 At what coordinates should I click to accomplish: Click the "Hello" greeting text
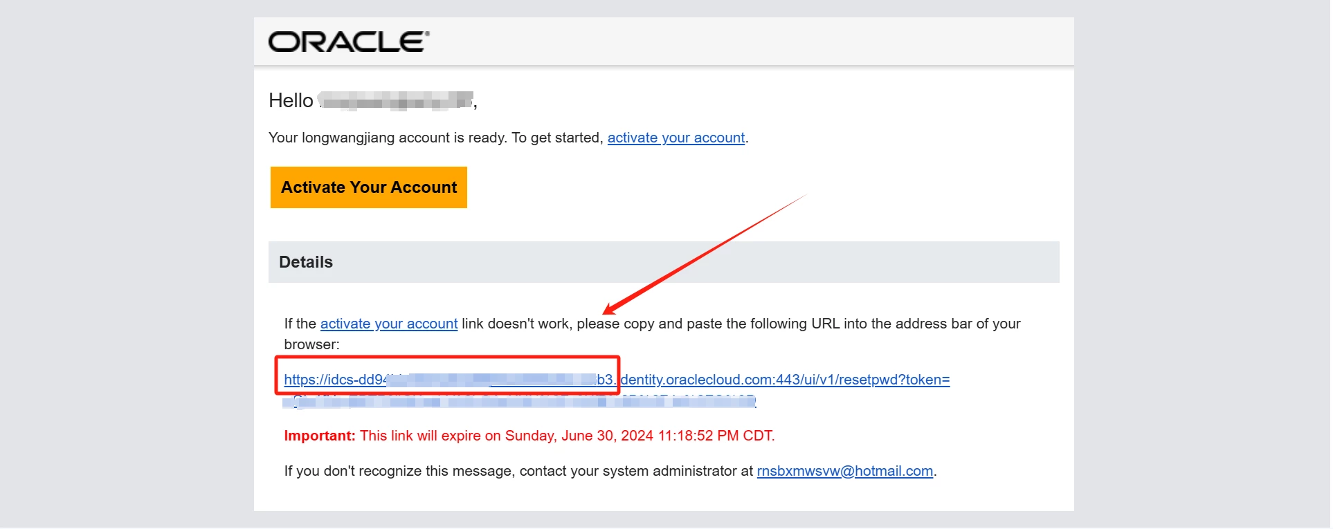click(291, 101)
